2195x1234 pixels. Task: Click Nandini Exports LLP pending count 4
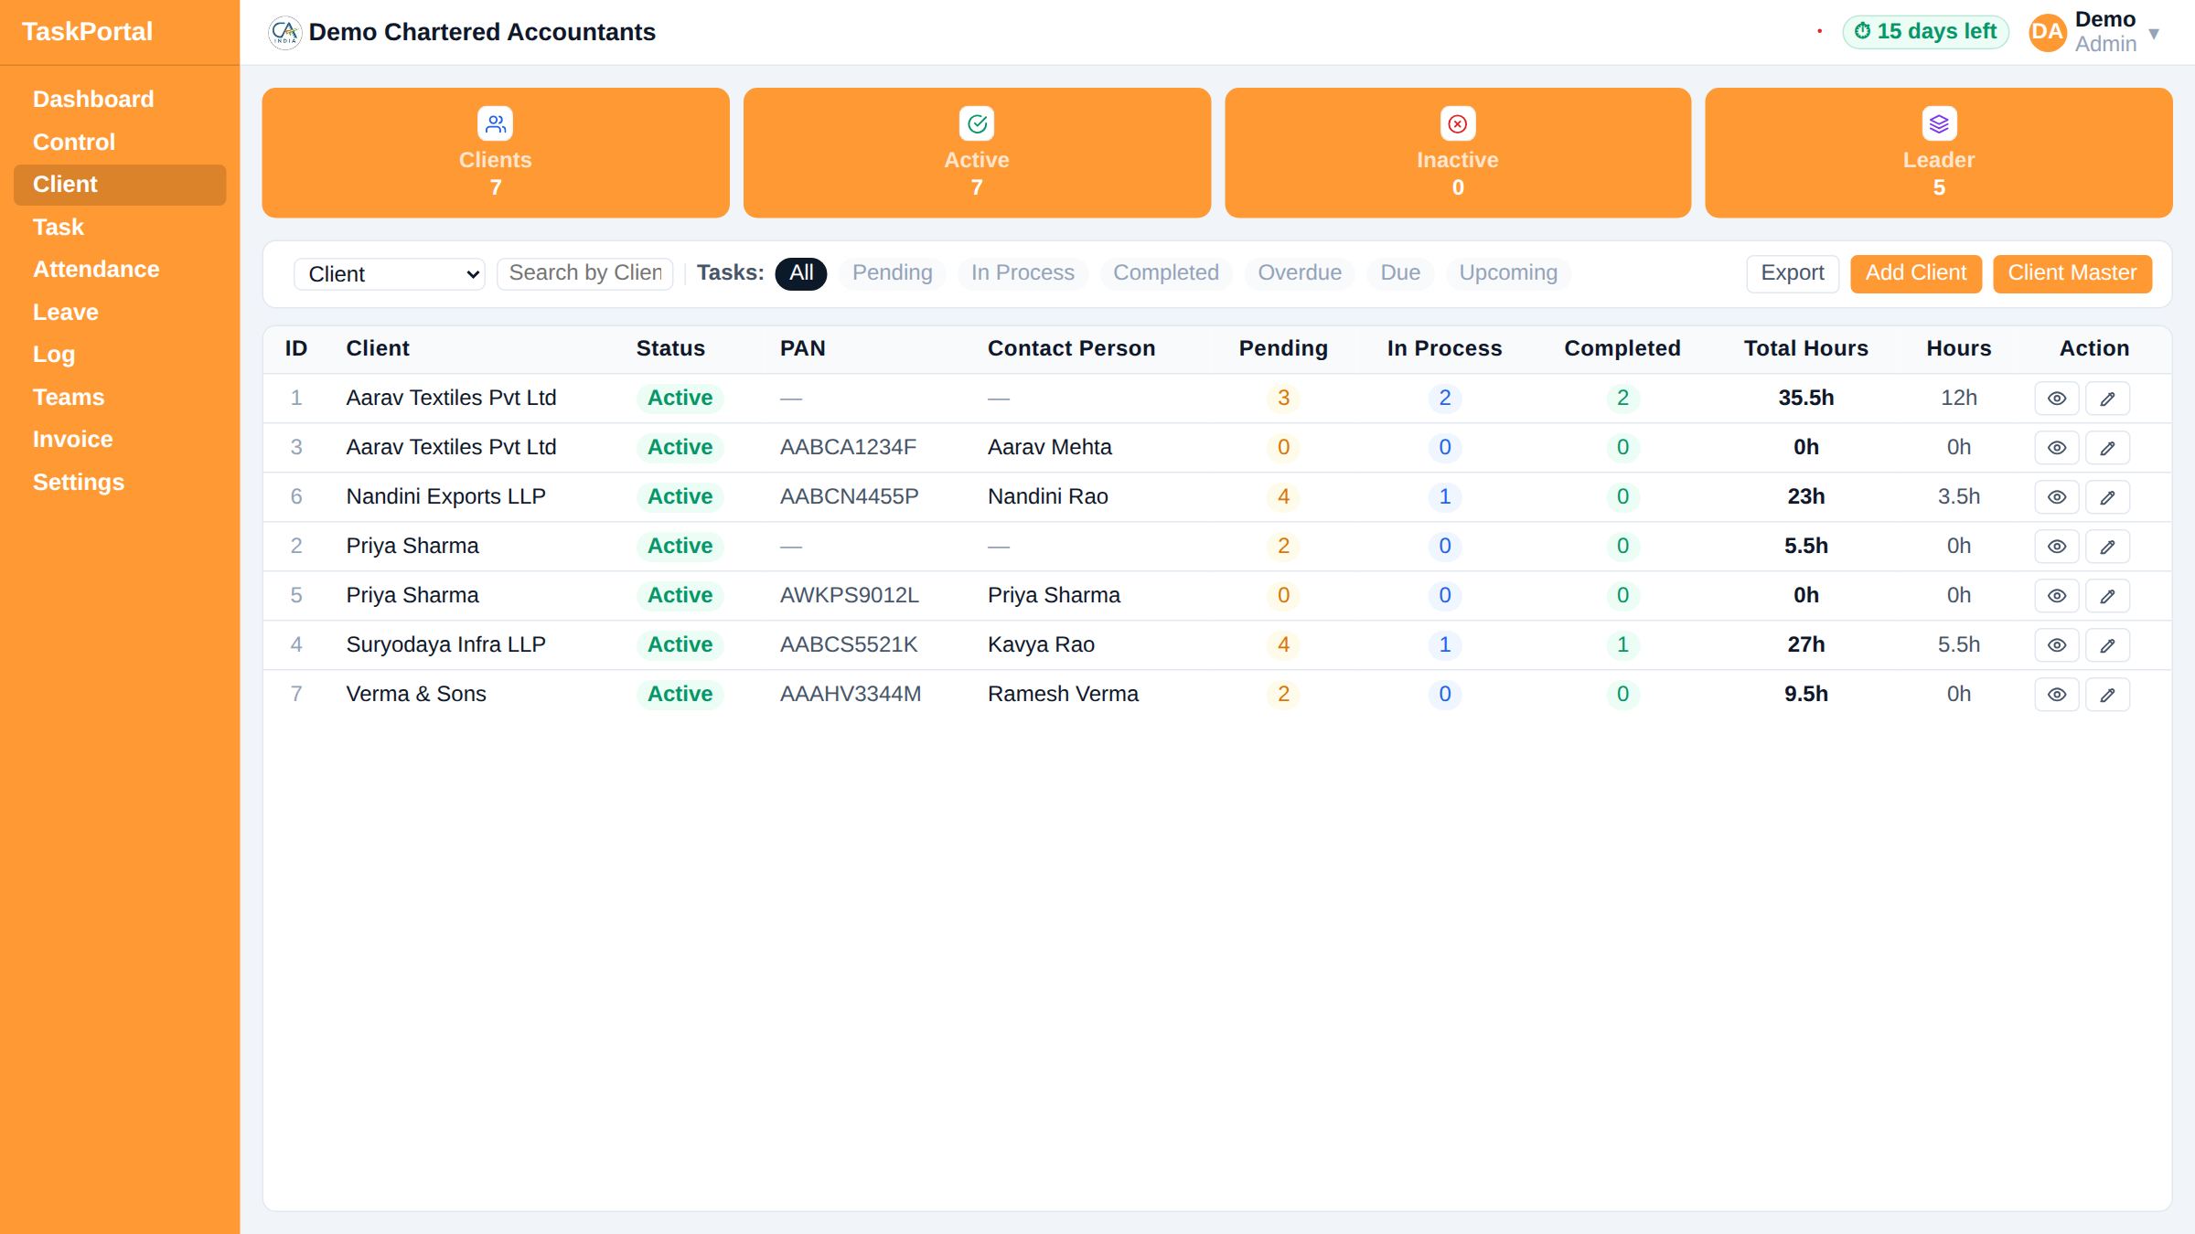[1283, 497]
